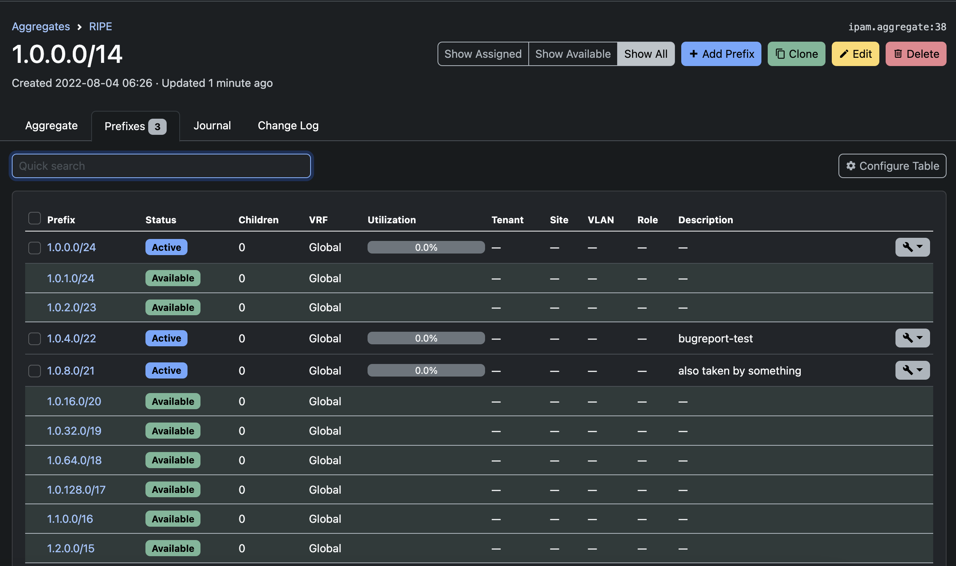
Task: Expand actions dropdown arrow for 1.0.4.0/22
Action: coord(920,338)
